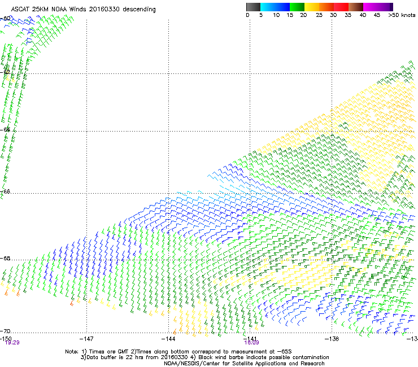Click the '35' legend scale value

348,15
